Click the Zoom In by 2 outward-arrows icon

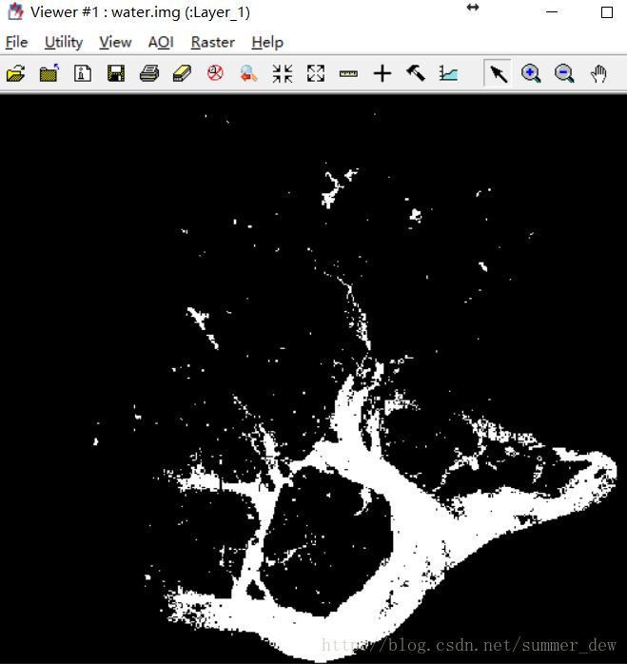pos(316,73)
